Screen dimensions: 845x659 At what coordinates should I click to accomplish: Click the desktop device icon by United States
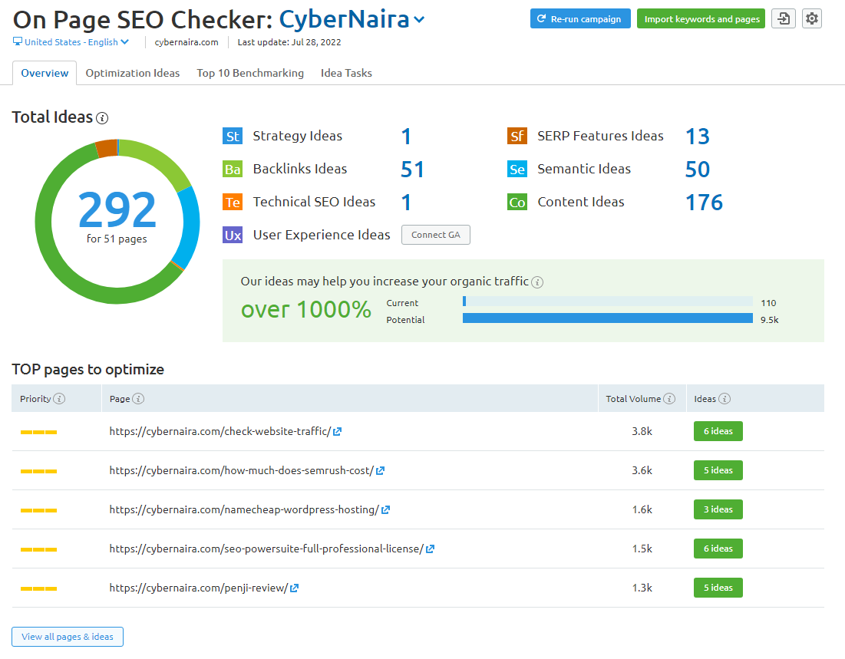[x=17, y=41]
